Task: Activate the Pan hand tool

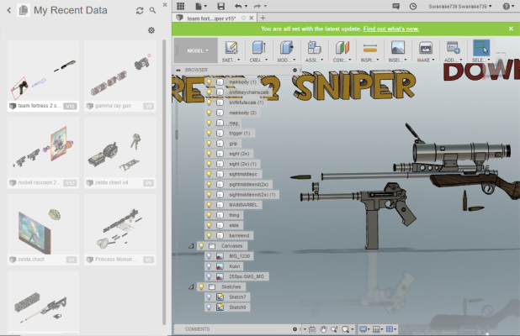Action: [323, 329]
